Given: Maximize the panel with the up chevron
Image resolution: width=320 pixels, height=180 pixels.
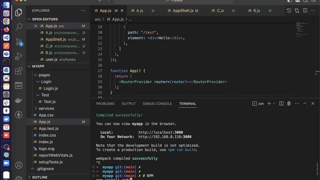Looking at the screenshot, I should click(304, 103).
